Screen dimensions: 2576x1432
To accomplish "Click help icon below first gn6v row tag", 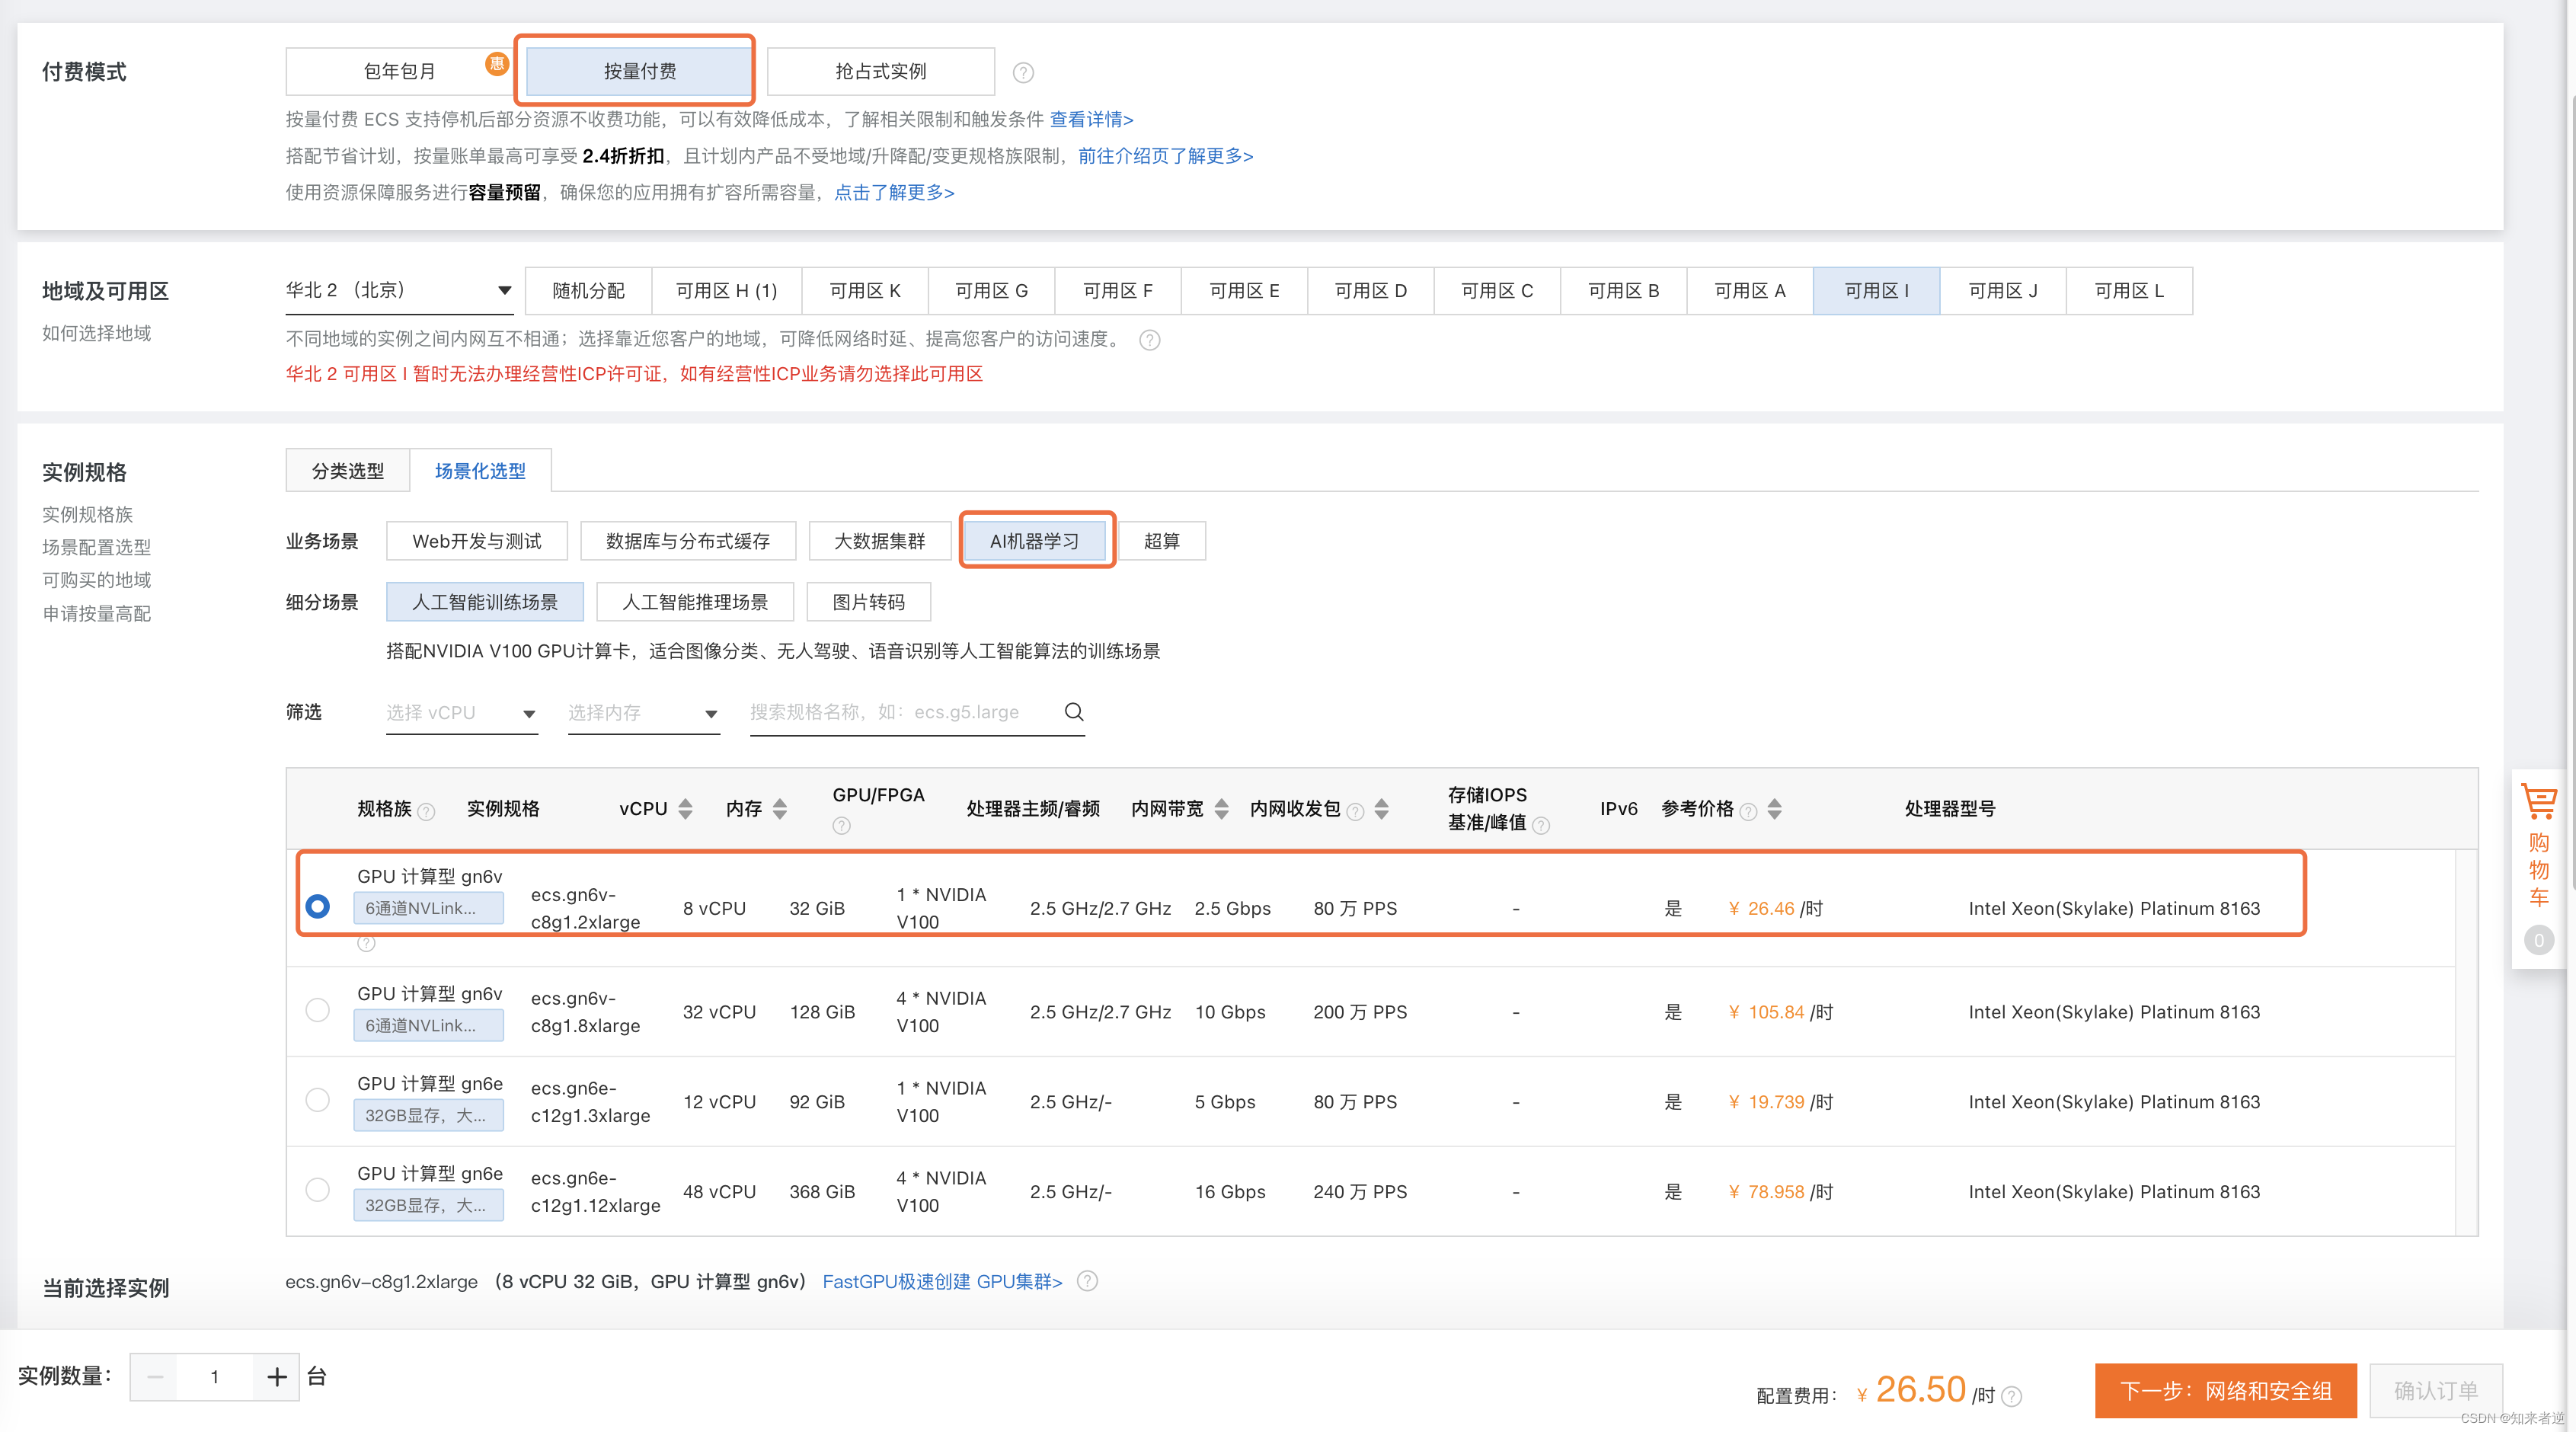I will click(366, 943).
